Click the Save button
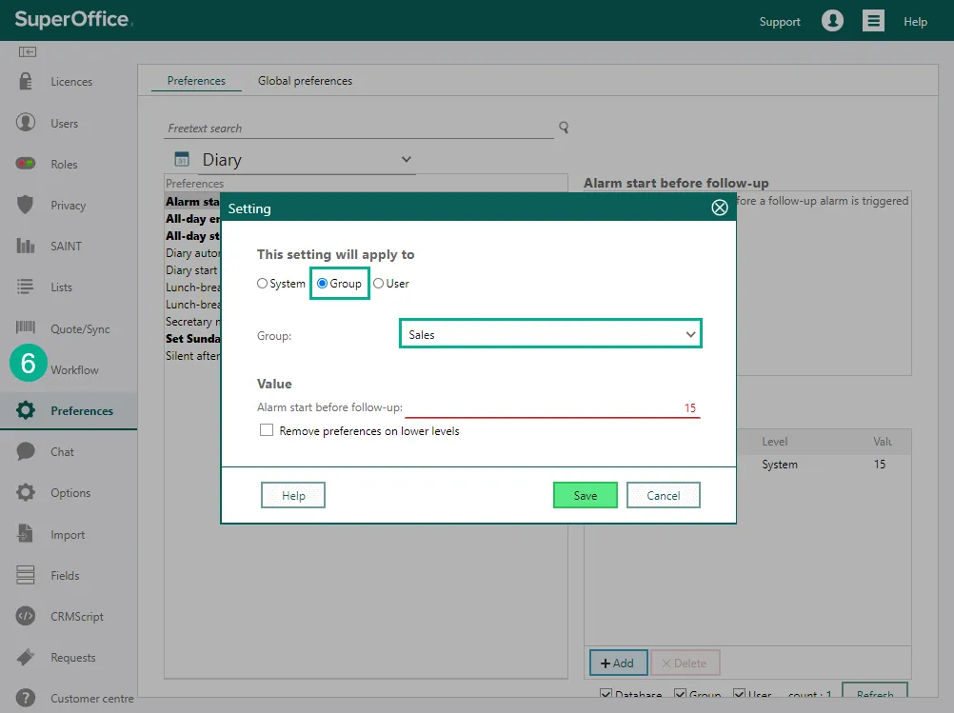This screenshot has height=713, width=954. (x=585, y=495)
